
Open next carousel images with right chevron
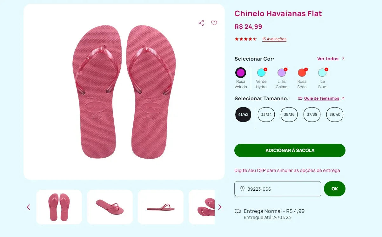click(219, 207)
